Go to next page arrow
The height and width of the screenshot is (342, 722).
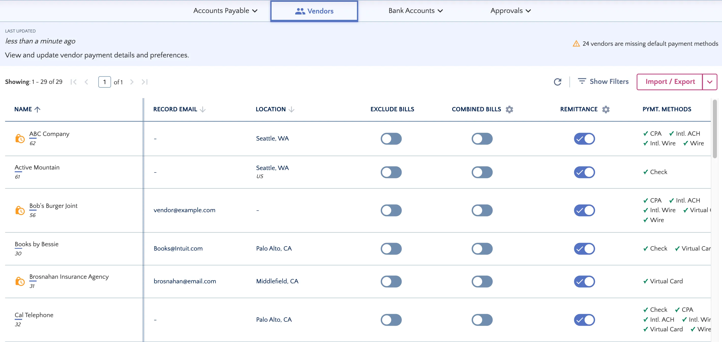coord(132,82)
